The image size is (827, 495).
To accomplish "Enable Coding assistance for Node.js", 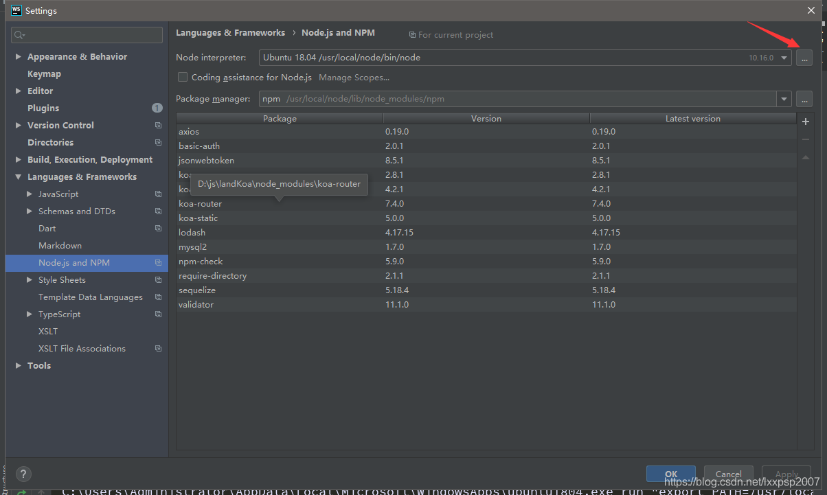I will coord(182,78).
